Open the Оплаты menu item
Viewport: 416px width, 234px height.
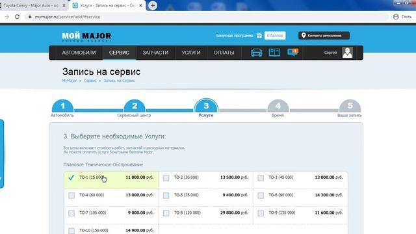click(x=224, y=53)
